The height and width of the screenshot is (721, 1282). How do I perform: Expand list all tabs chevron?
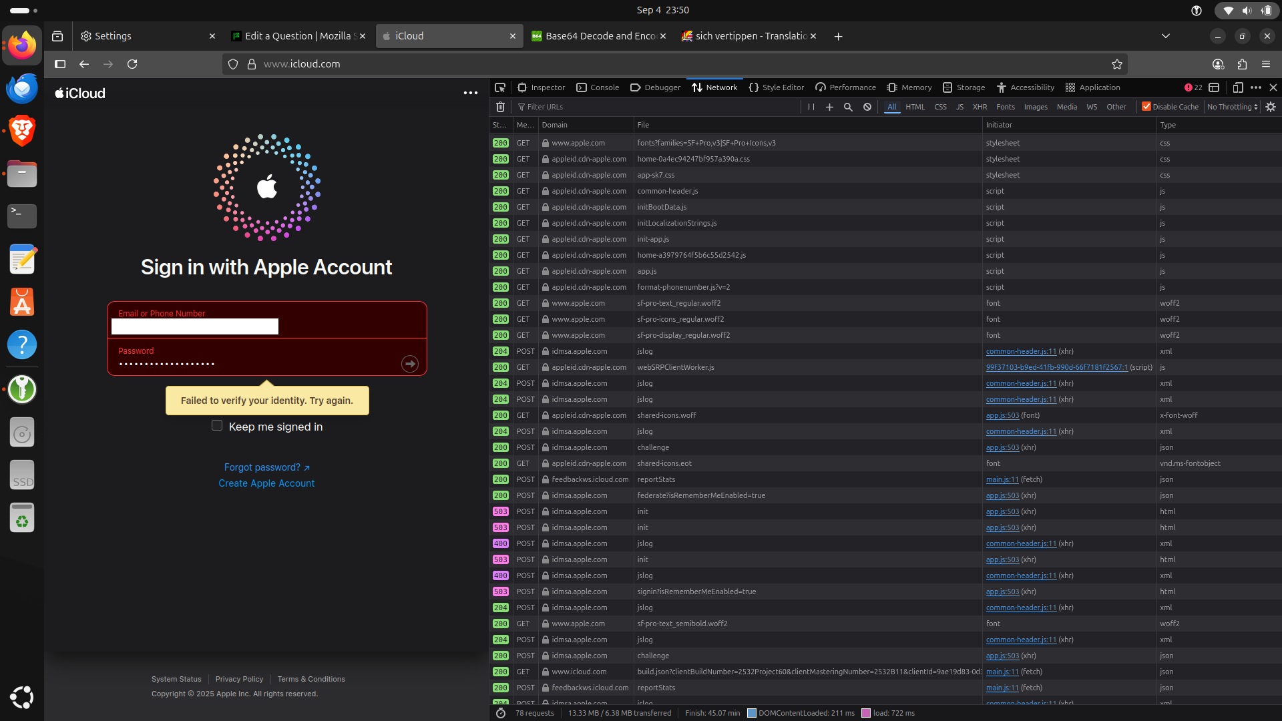coord(1166,36)
